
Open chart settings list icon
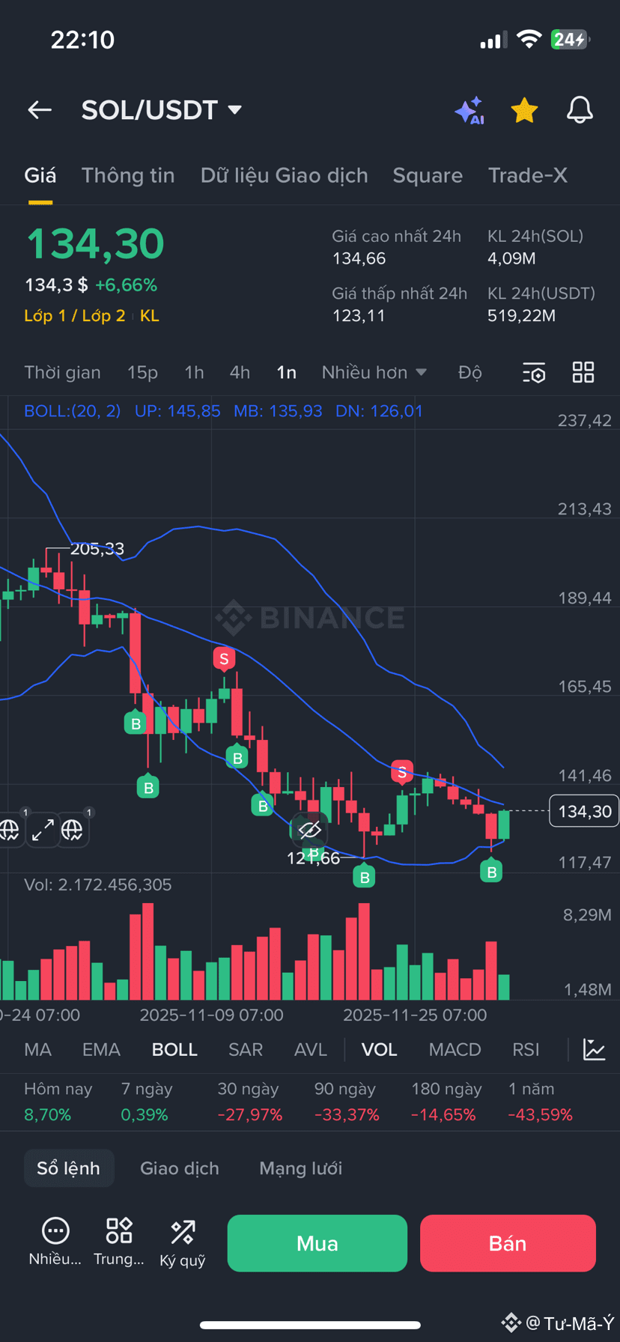click(534, 372)
